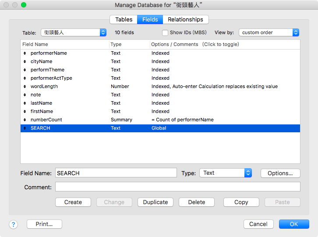
Task: Open the field Type dropdown
Action: pos(226,173)
